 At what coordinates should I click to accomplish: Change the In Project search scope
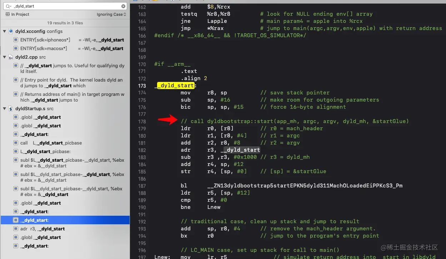click(x=17, y=14)
